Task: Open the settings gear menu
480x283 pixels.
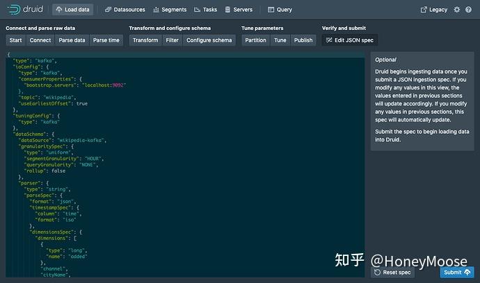Action: click(x=457, y=10)
